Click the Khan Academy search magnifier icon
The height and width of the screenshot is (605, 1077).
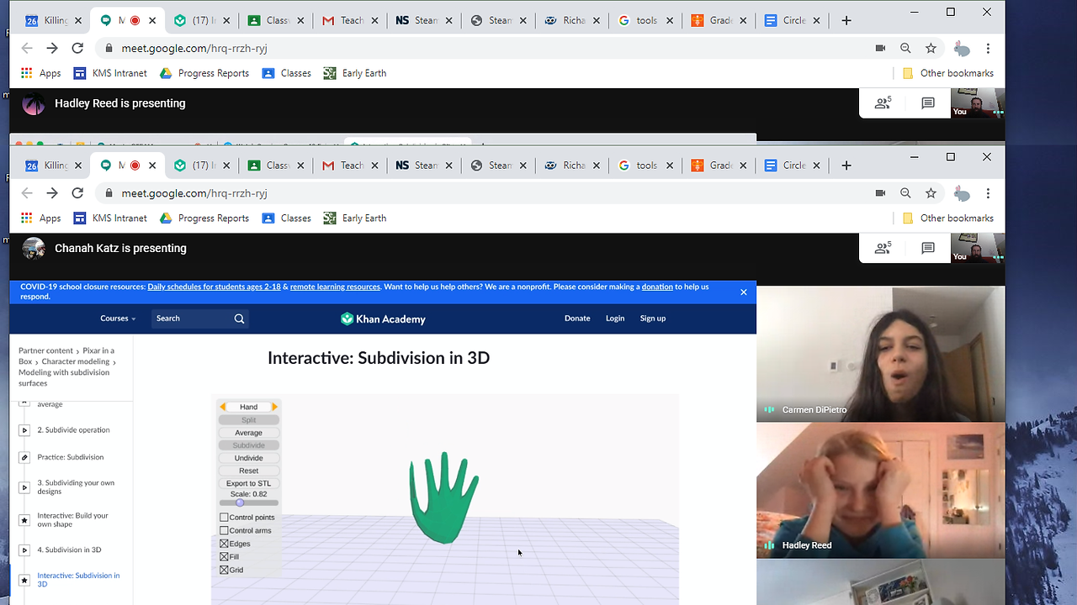pyautogui.click(x=239, y=318)
